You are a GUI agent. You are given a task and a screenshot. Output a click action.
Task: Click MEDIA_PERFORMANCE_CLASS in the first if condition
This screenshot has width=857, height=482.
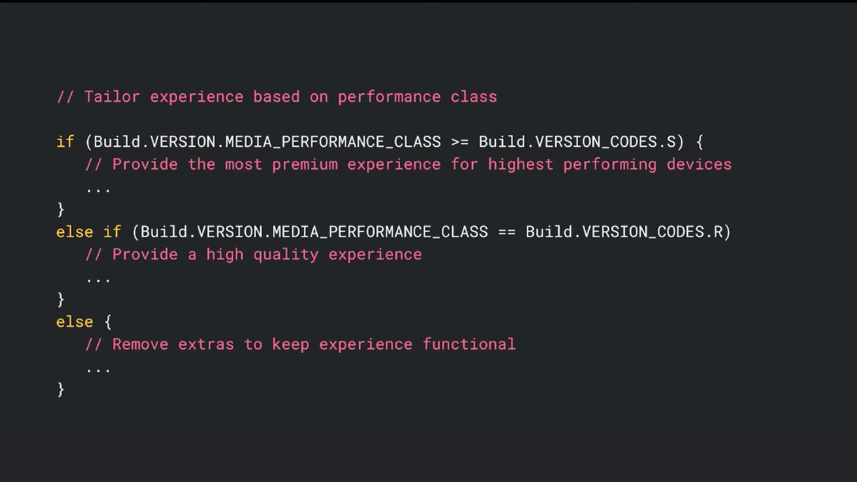click(333, 142)
